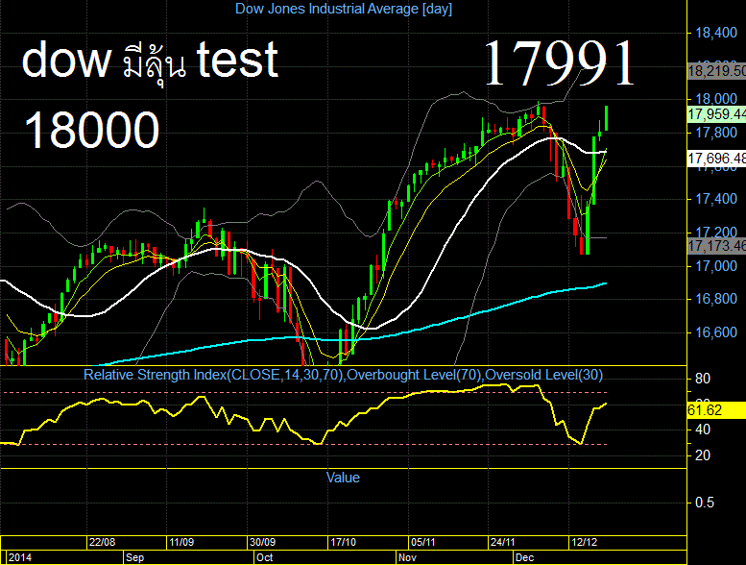The width and height of the screenshot is (746, 565).
Task: Click the RSI axis label 80
Action: pos(703,379)
